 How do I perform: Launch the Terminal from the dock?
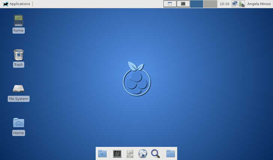coord(117,154)
